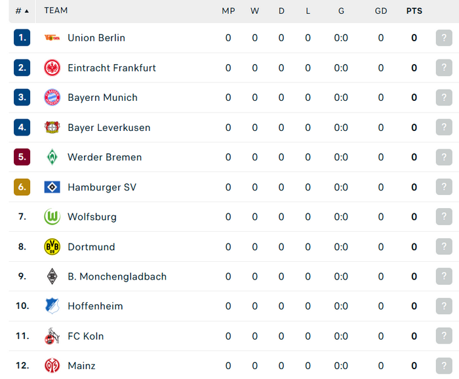This screenshot has height=379, width=459.
Task: Click the Hamburger SV blue flag logo
Action: coord(52,187)
